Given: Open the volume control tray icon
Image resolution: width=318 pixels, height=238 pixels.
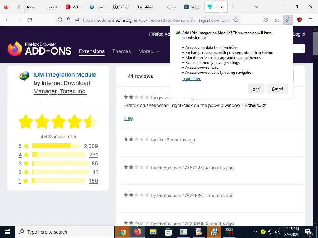Looking at the screenshot, I should 278,232.
